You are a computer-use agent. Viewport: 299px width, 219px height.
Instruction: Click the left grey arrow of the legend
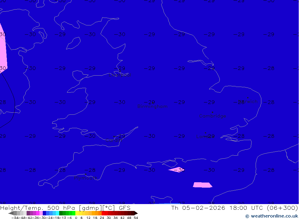tap(11, 213)
